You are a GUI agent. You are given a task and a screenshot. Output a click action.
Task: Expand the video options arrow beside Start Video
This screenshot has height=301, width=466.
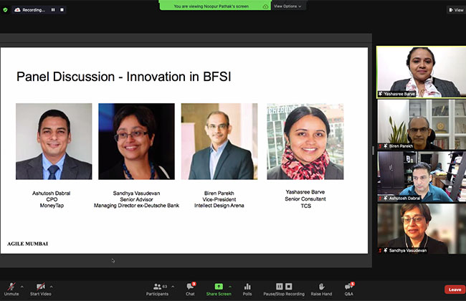[x=52, y=287]
